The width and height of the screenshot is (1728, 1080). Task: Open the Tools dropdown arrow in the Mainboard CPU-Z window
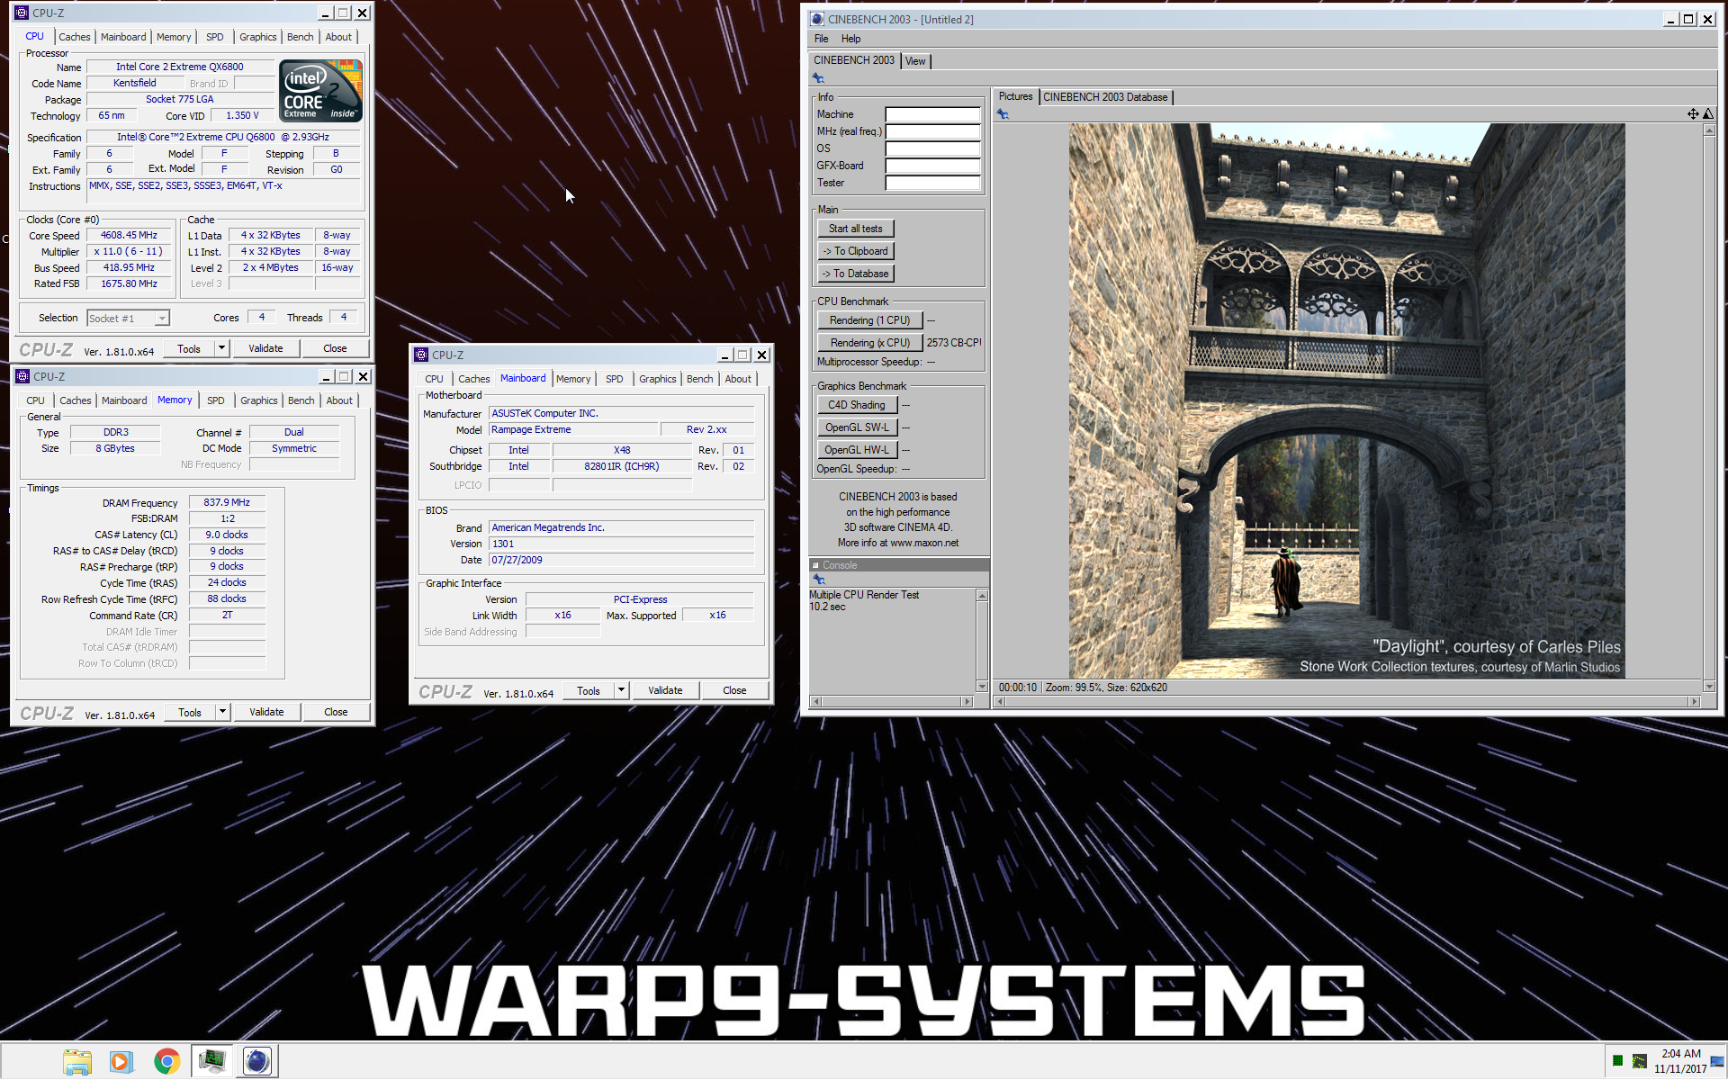(x=621, y=690)
